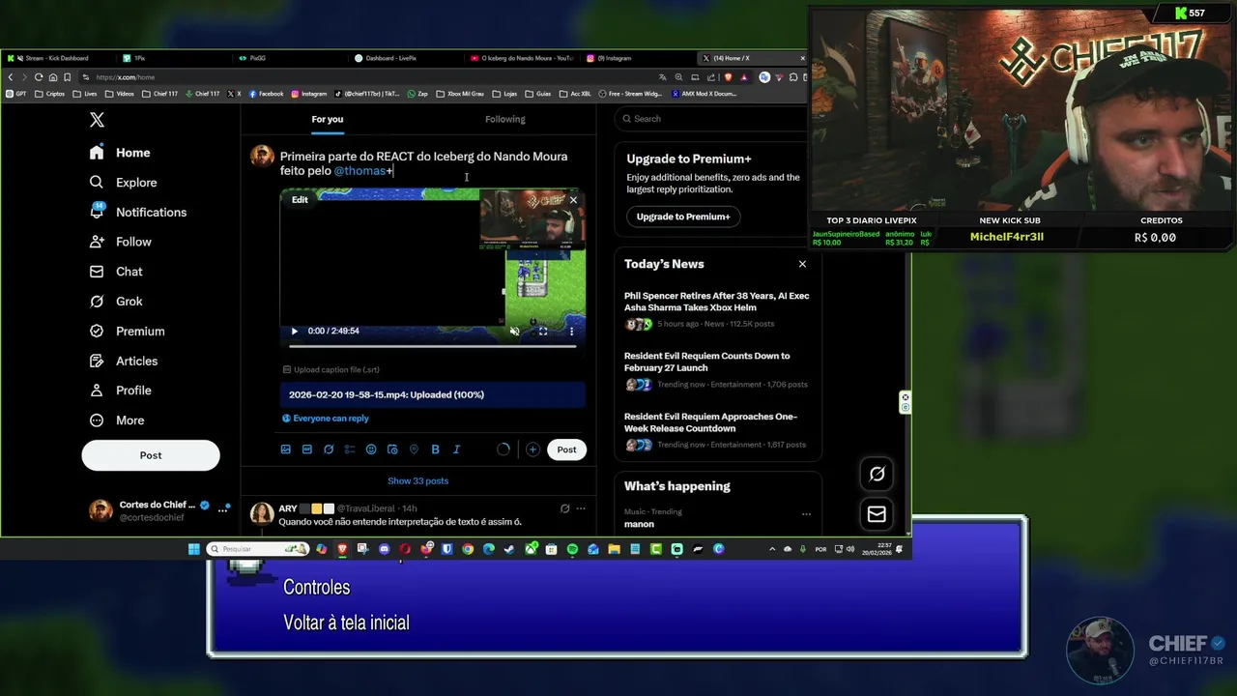Open the Home page from sidebar

pyautogui.click(x=121, y=153)
